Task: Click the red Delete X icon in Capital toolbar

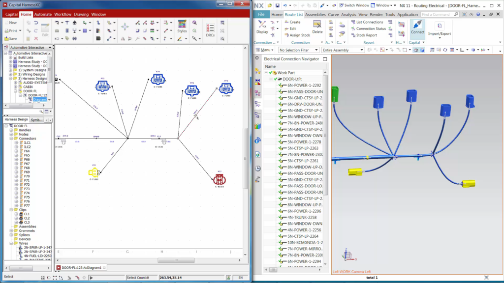Action: pyautogui.click(x=36, y=38)
